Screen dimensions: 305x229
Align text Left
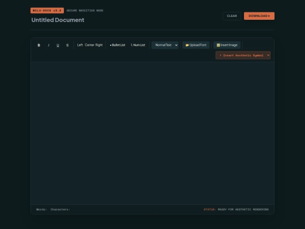click(x=80, y=45)
